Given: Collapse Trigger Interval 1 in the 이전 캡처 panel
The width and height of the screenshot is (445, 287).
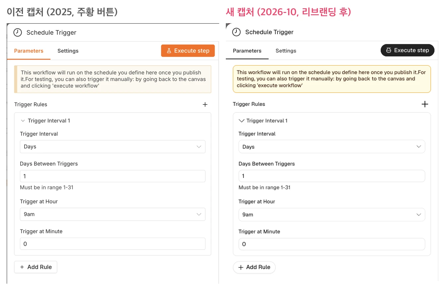Looking at the screenshot, I should 23,121.
